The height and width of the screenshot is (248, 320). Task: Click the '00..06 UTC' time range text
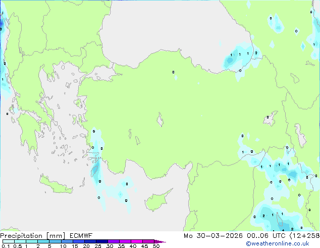tap(266, 236)
